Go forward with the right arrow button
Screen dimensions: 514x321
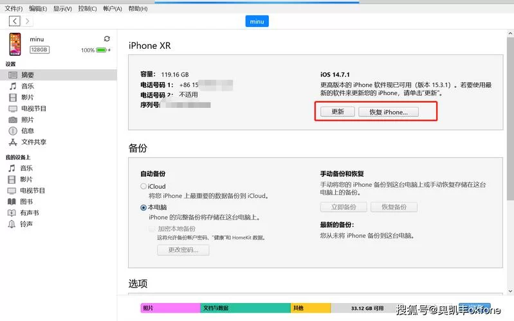tap(27, 21)
